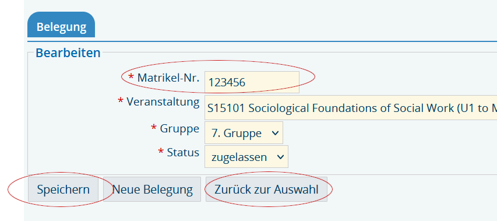Click the chevron arrow in Gruppe dropdown

[x=276, y=133]
